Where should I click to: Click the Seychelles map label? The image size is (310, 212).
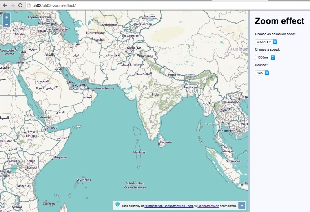83,180
